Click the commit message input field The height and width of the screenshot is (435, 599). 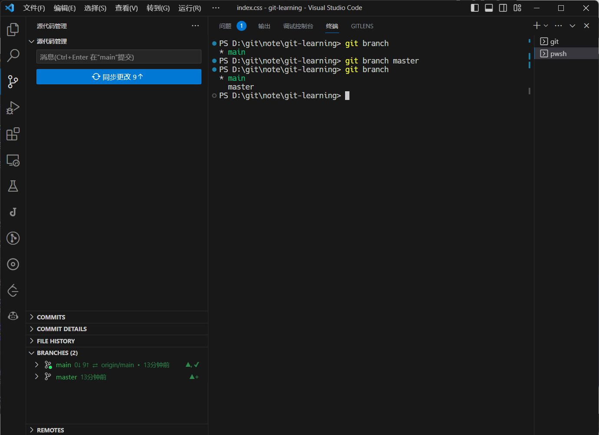click(x=118, y=57)
